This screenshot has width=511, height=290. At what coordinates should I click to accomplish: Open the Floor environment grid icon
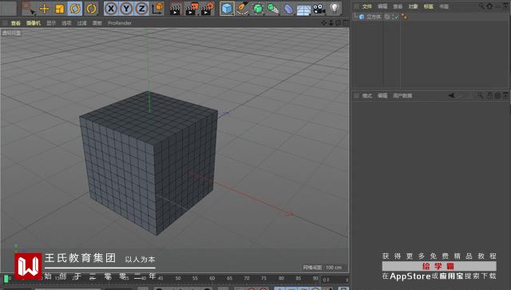point(303,9)
